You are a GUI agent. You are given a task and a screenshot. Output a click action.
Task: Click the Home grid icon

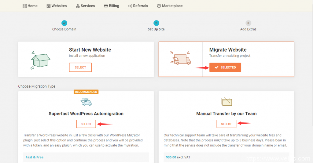(x=24, y=6)
